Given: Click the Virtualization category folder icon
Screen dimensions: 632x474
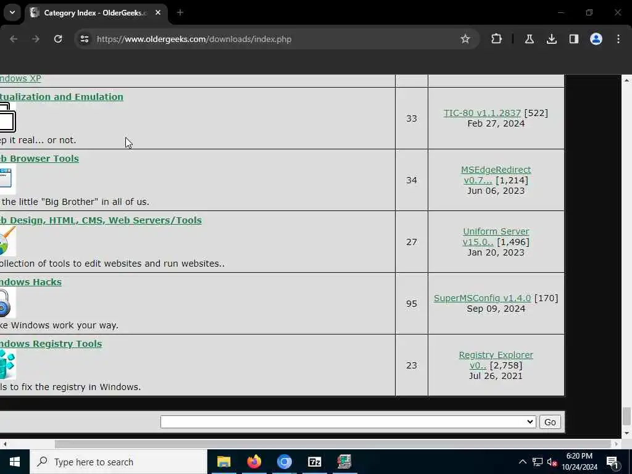Looking at the screenshot, I should (7, 118).
